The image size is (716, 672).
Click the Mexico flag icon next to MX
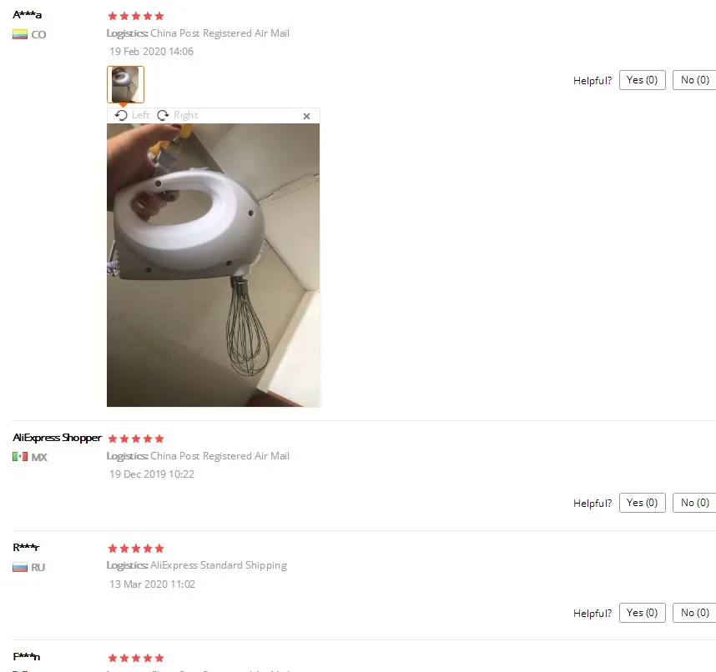20,457
